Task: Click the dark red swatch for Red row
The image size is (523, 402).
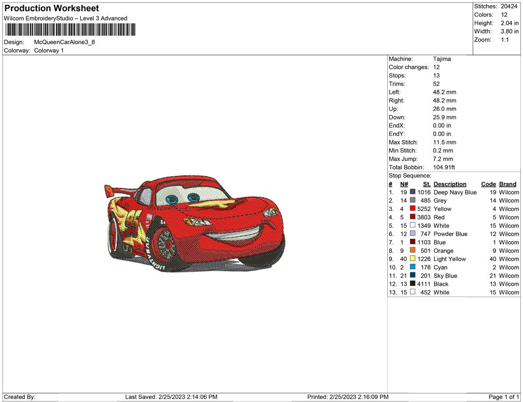Action: click(413, 217)
